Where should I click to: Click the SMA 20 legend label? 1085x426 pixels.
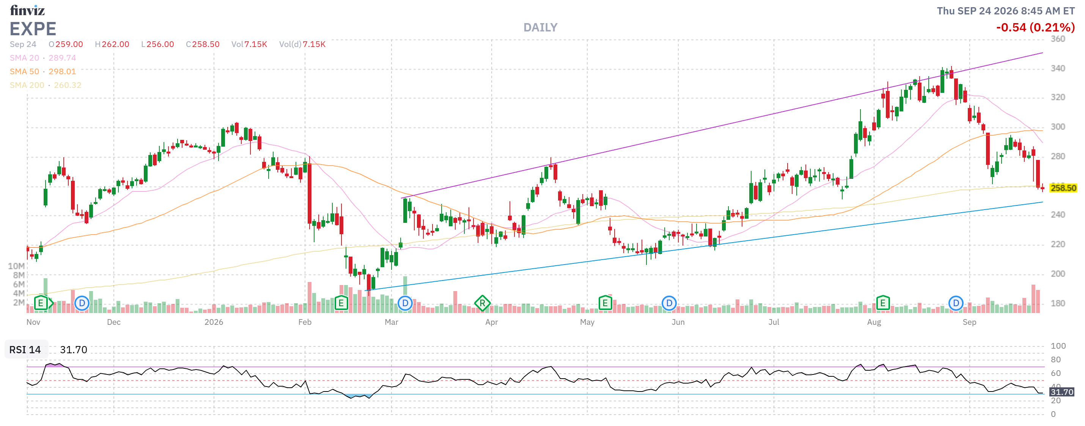tap(24, 58)
